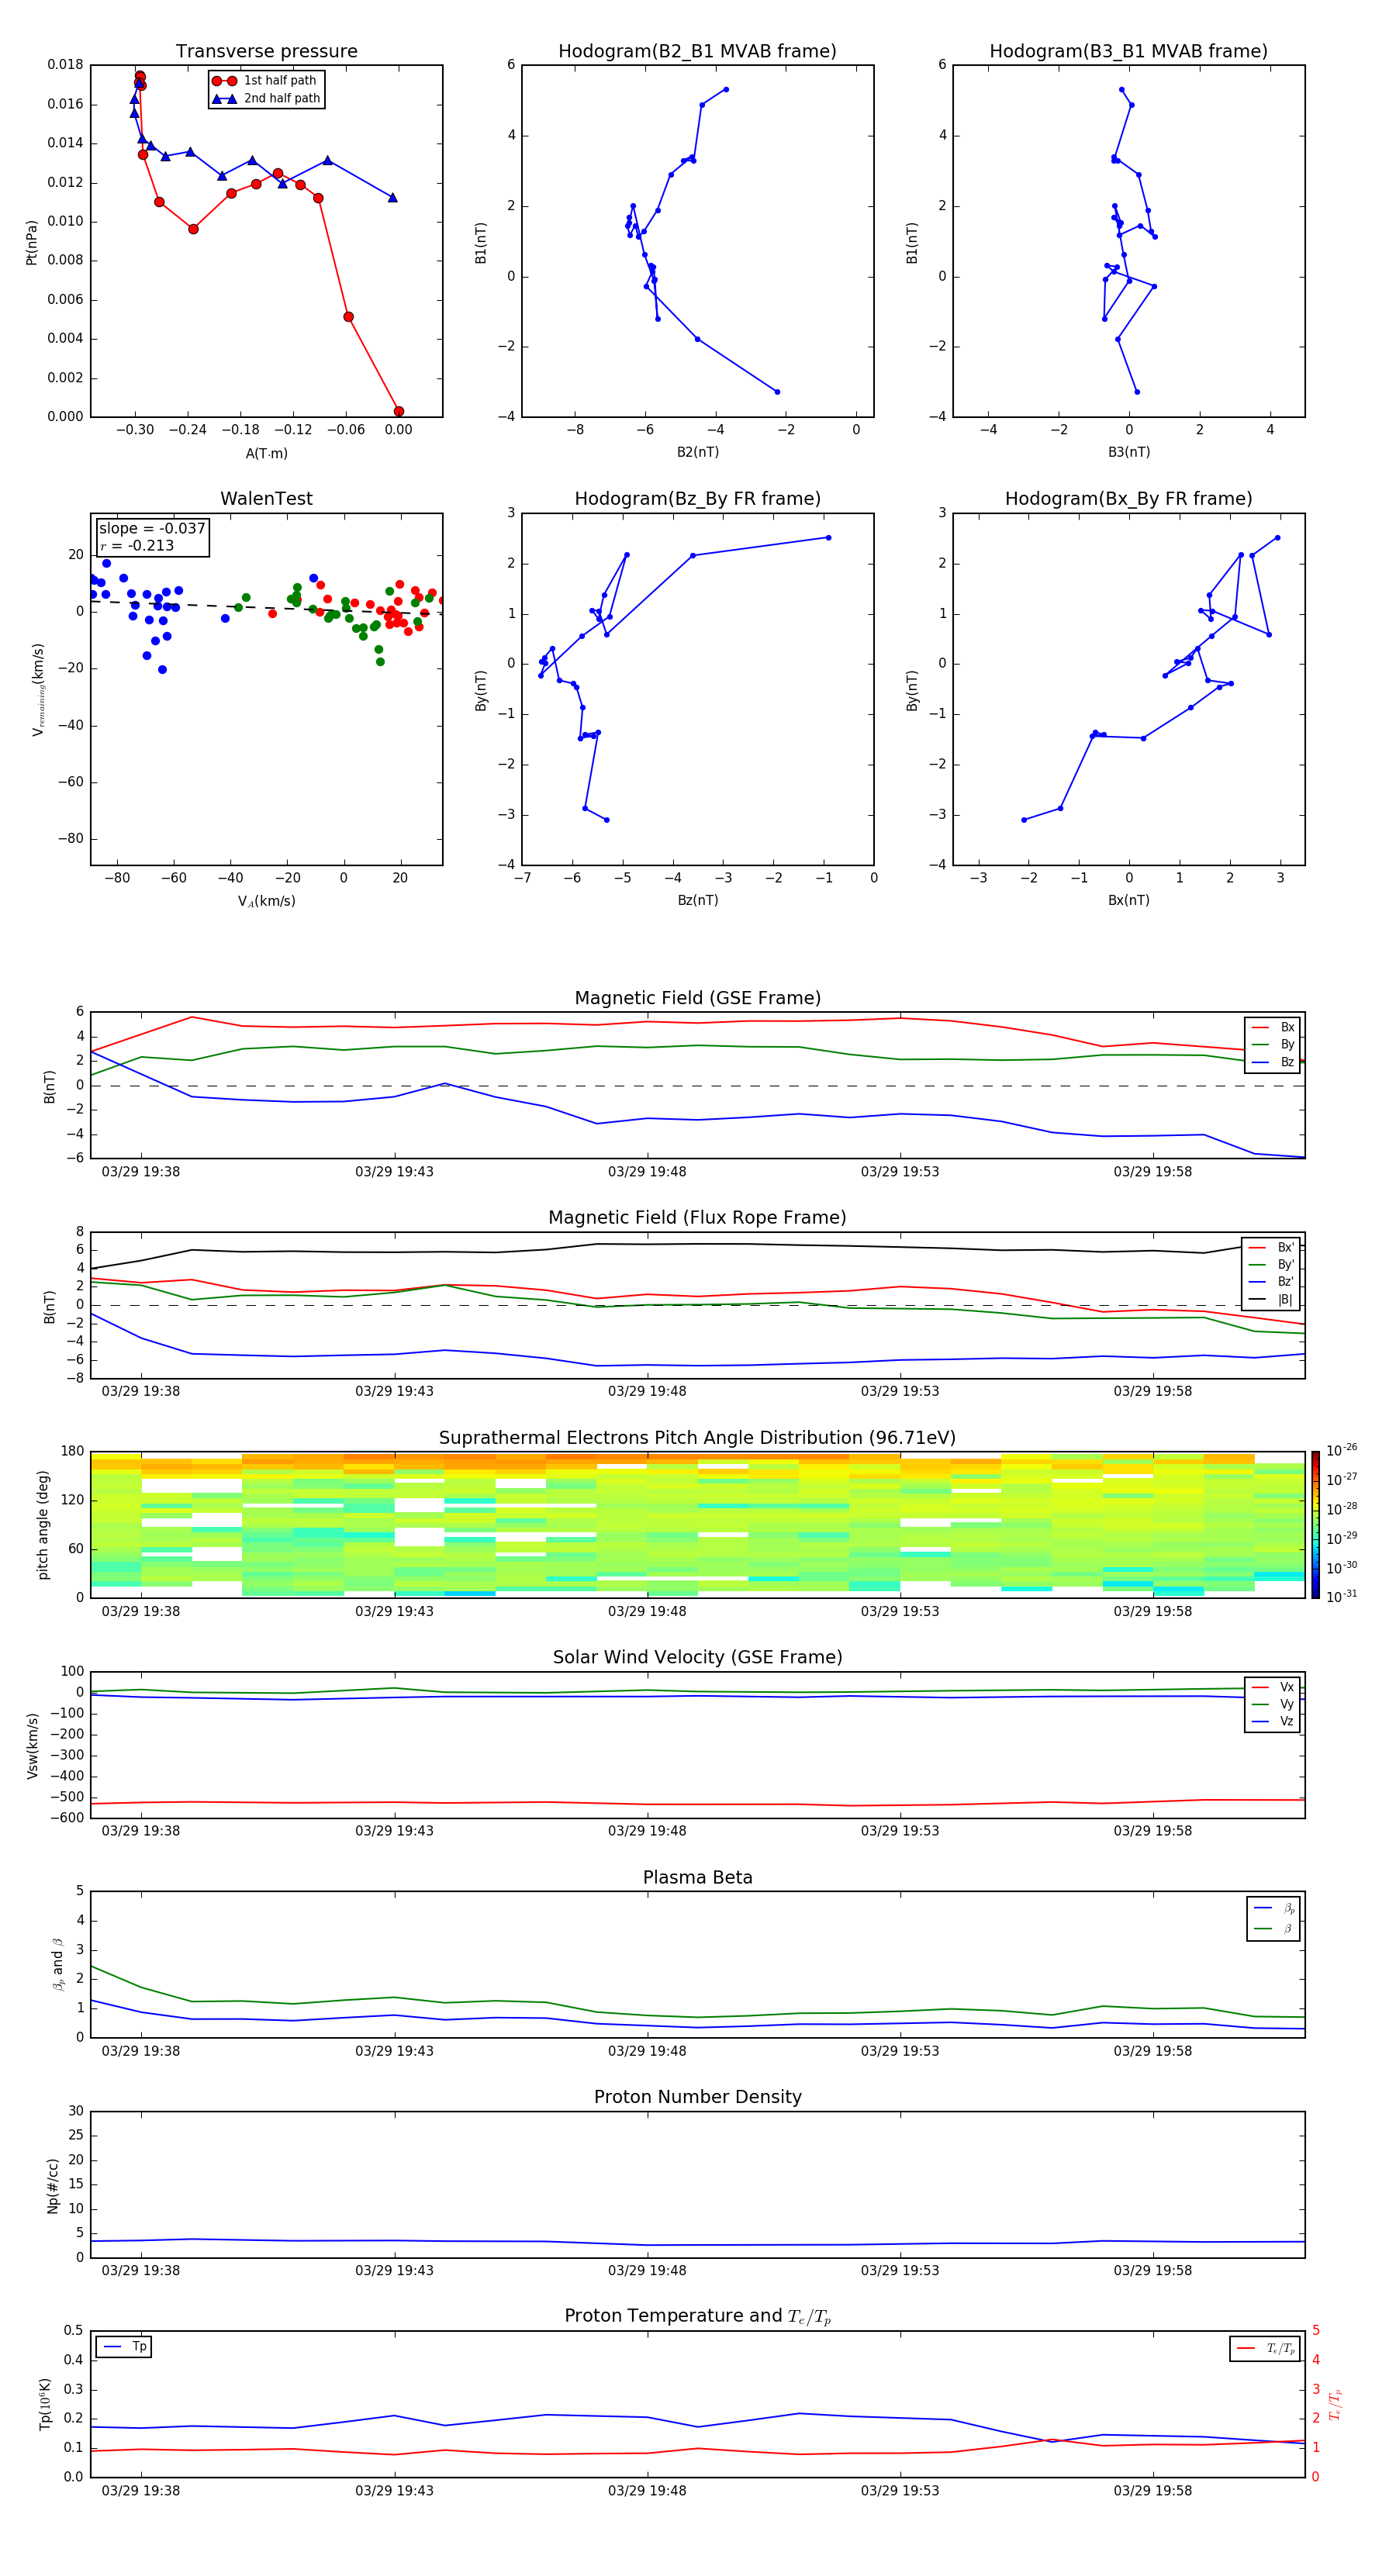Click the 'slope = -0.037' annotation

point(152,529)
